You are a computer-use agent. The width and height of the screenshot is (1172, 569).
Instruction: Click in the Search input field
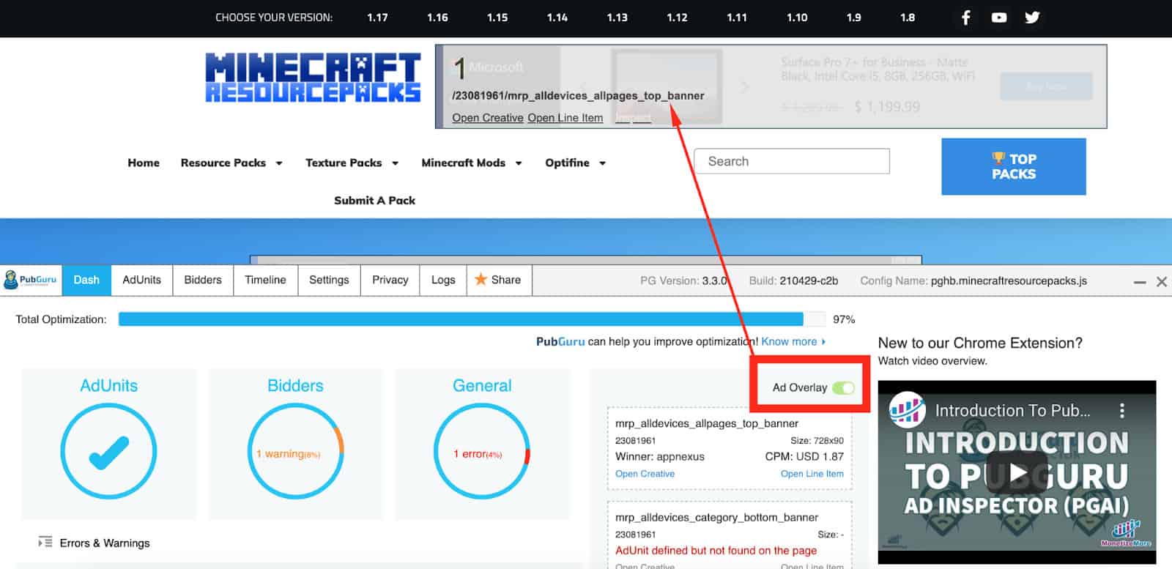click(792, 161)
